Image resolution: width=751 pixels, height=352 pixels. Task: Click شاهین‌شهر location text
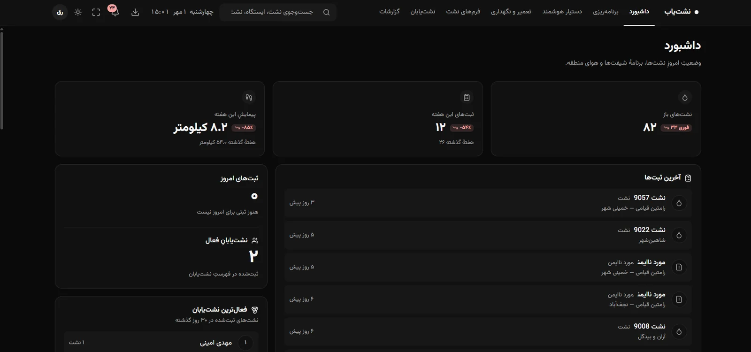(652, 240)
